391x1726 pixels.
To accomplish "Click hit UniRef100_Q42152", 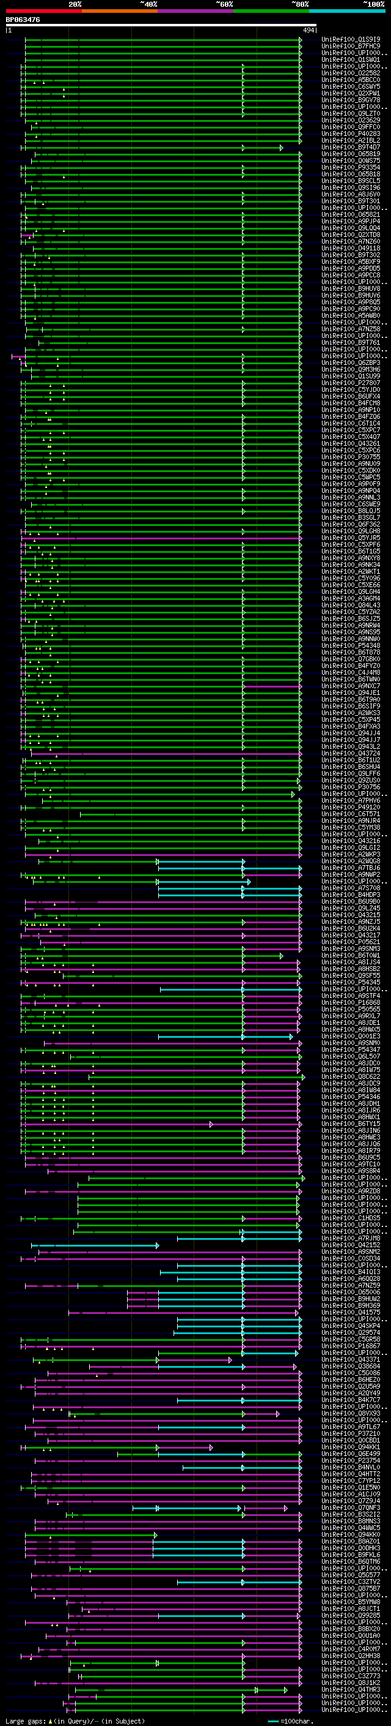I will 351,1245.
